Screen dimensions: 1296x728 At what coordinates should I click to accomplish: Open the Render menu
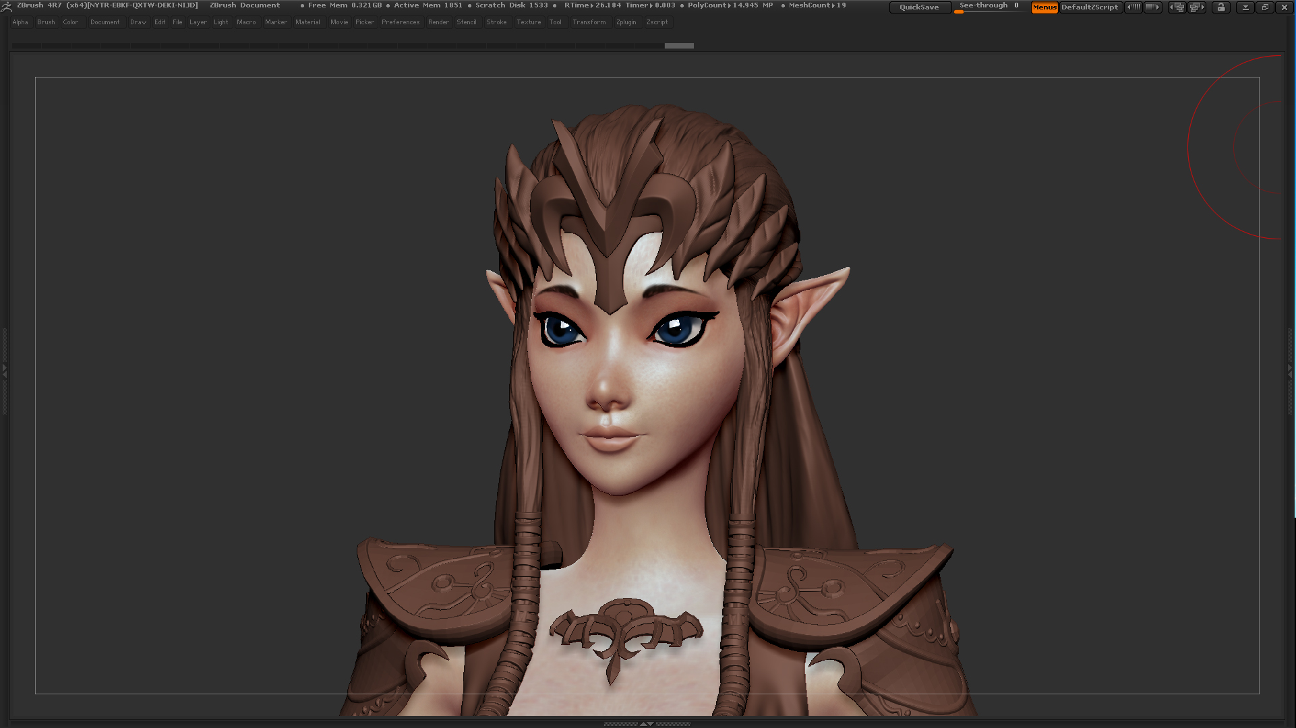(x=438, y=22)
